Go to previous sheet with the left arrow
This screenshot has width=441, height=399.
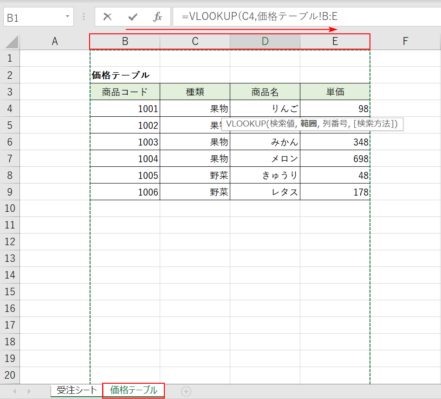(x=15, y=391)
